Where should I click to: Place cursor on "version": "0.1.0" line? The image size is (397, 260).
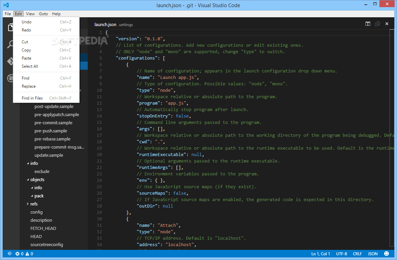(140, 39)
